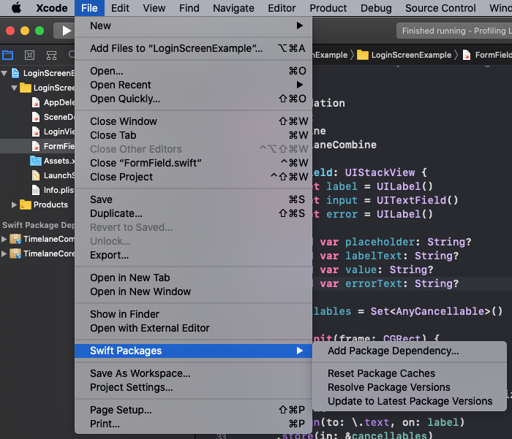Open the Edit menu
The width and height of the screenshot is (512, 439).
point(120,8)
